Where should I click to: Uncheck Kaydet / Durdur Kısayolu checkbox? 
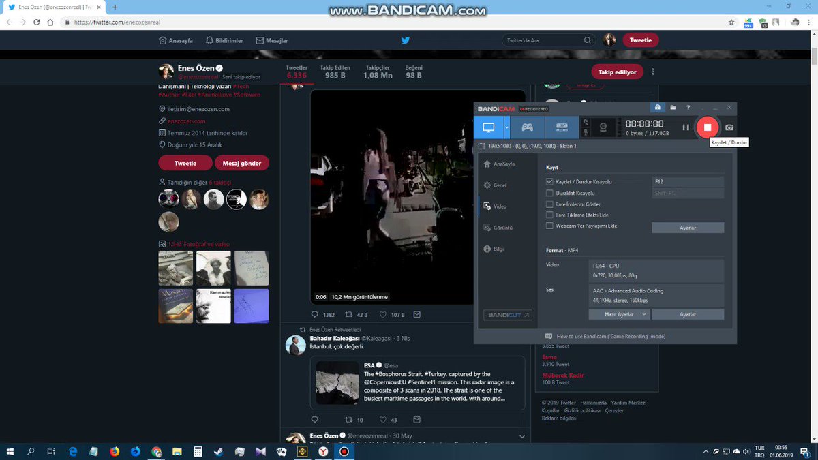pyautogui.click(x=549, y=182)
